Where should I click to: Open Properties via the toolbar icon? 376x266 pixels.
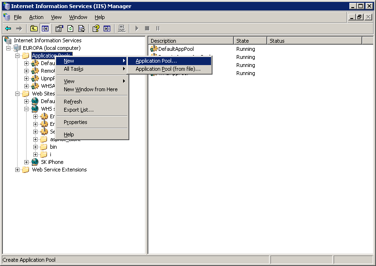pos(59,29)
